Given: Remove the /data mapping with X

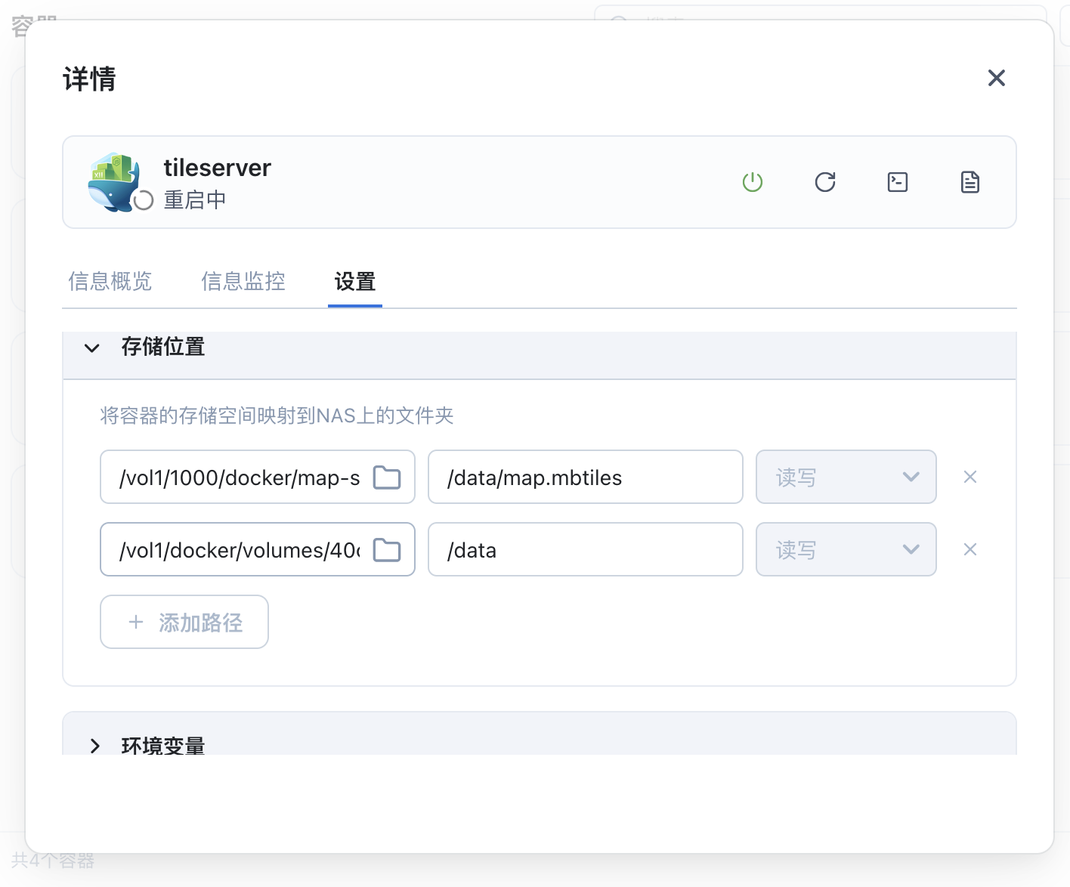Looking at the screenshot, I should tap(969, 549).
